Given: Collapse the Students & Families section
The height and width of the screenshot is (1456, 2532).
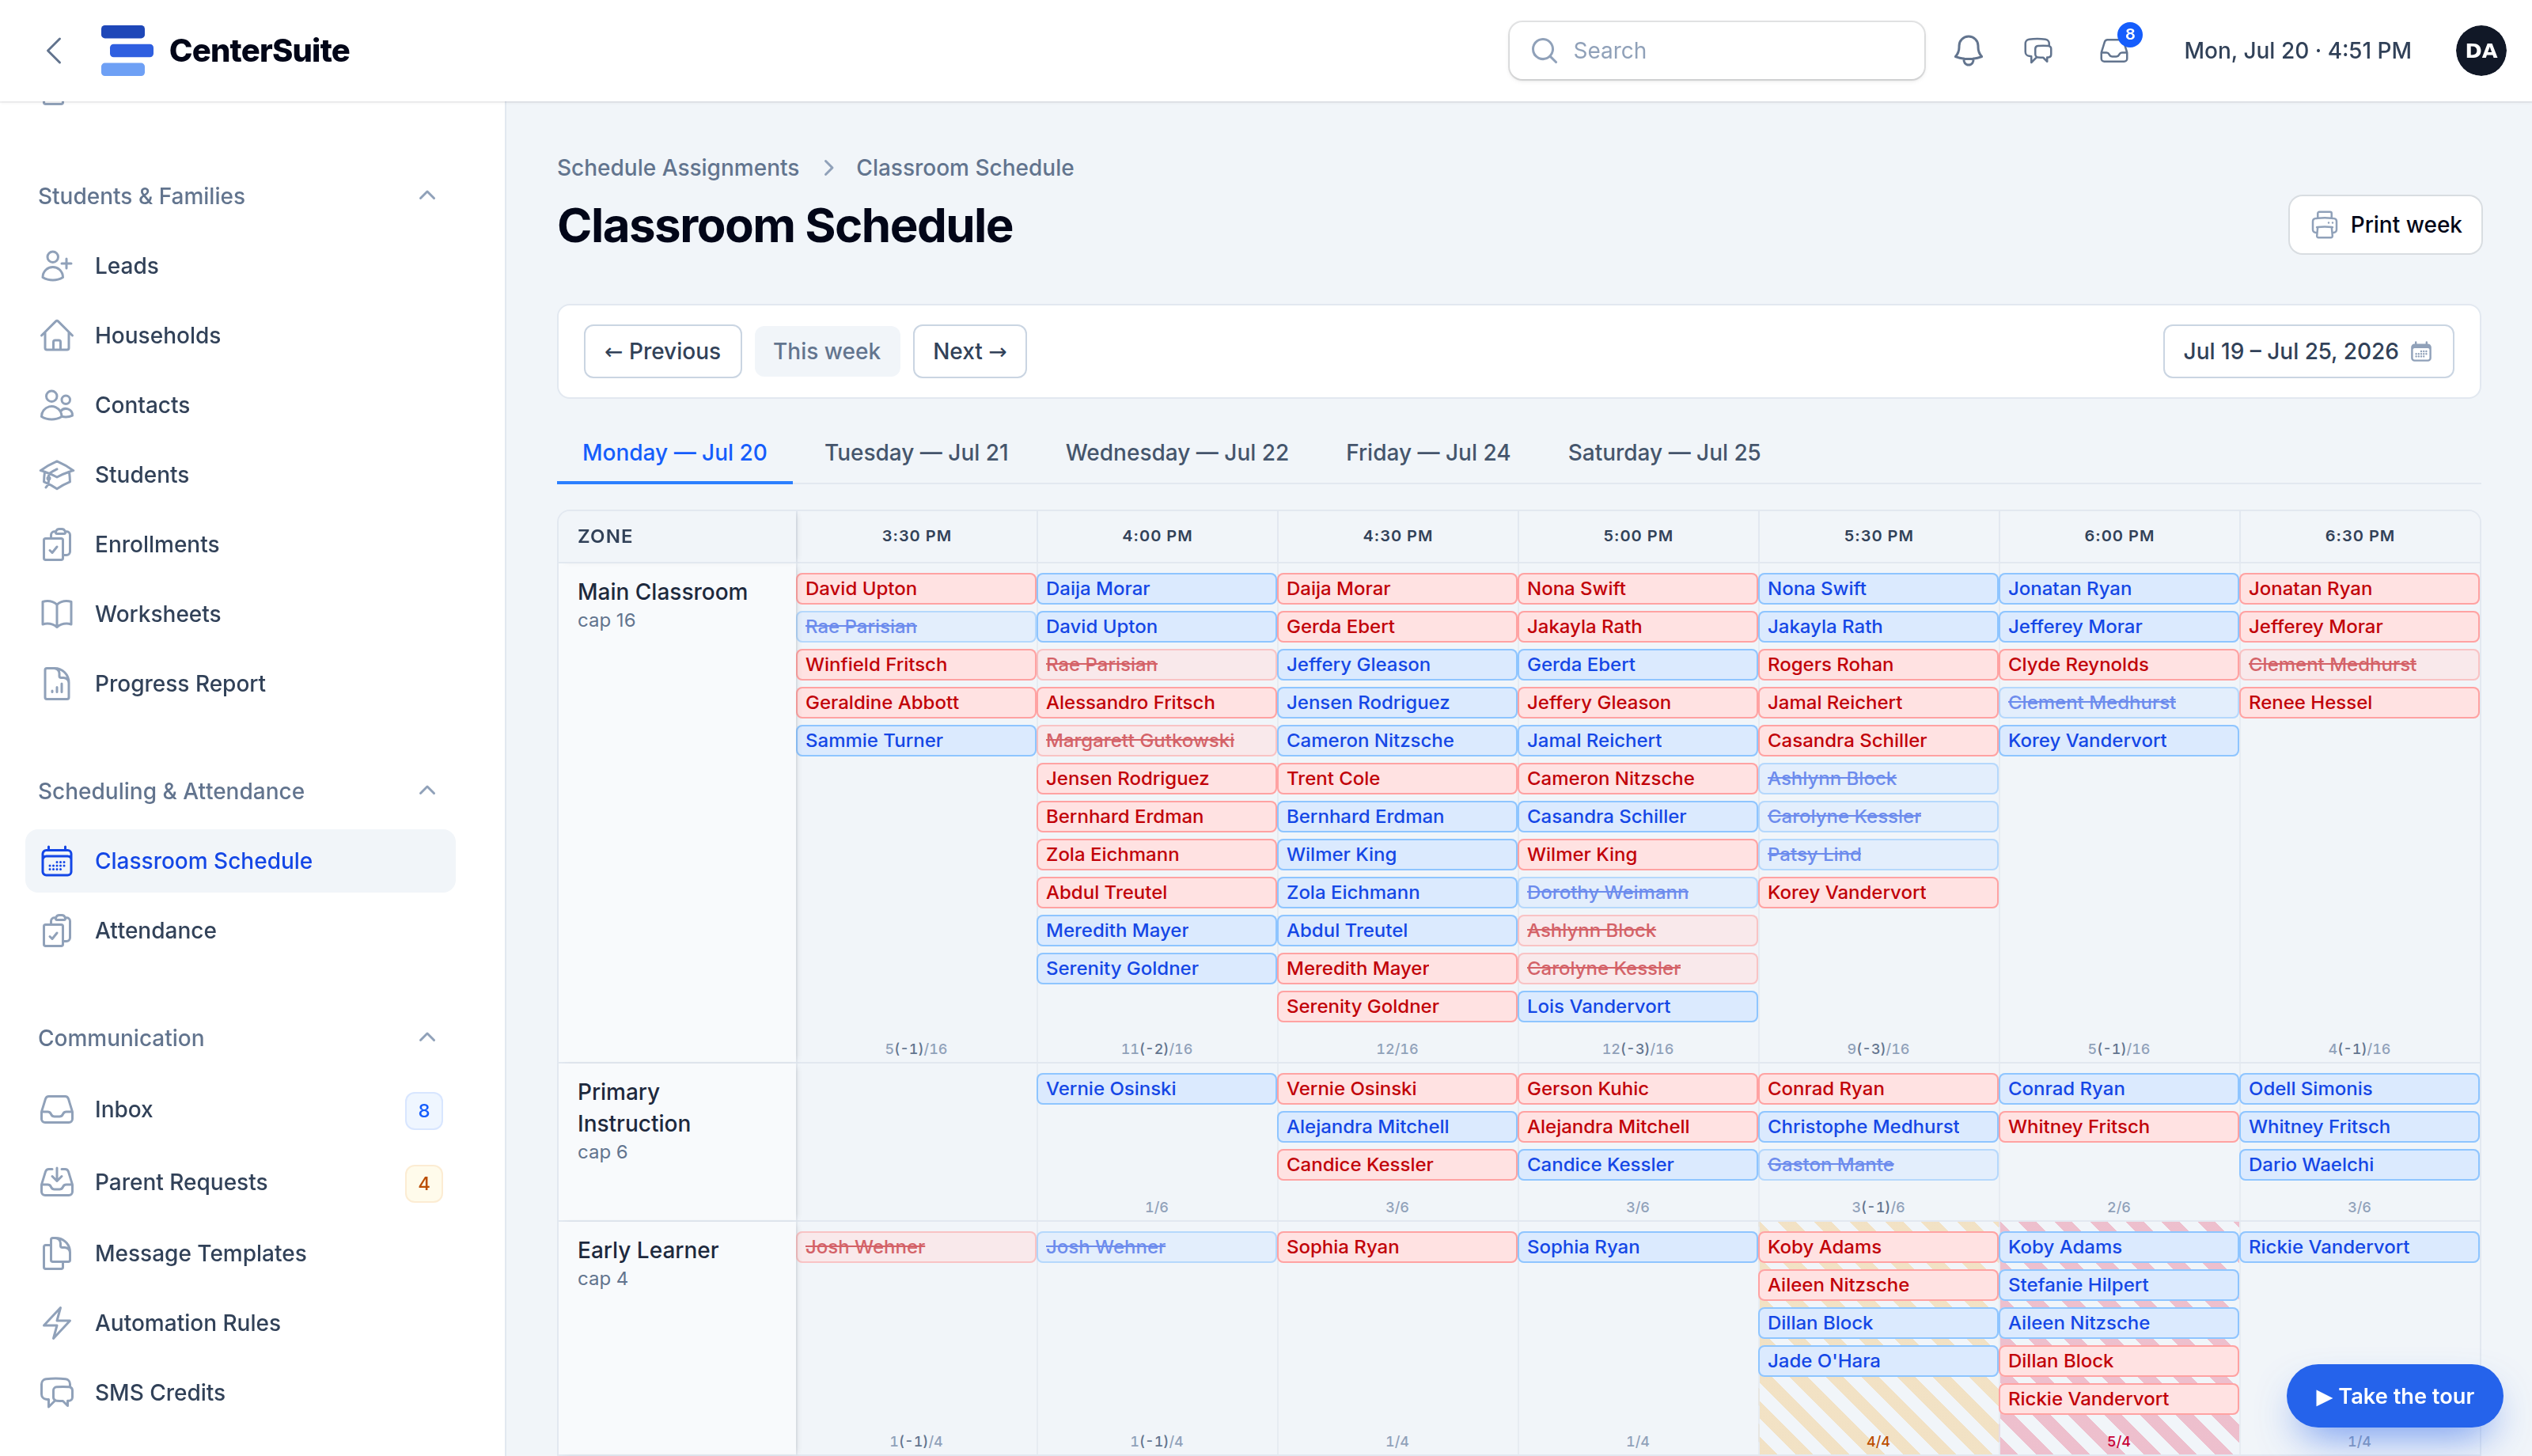Looking at the screenshot, I should coord(426,196).
